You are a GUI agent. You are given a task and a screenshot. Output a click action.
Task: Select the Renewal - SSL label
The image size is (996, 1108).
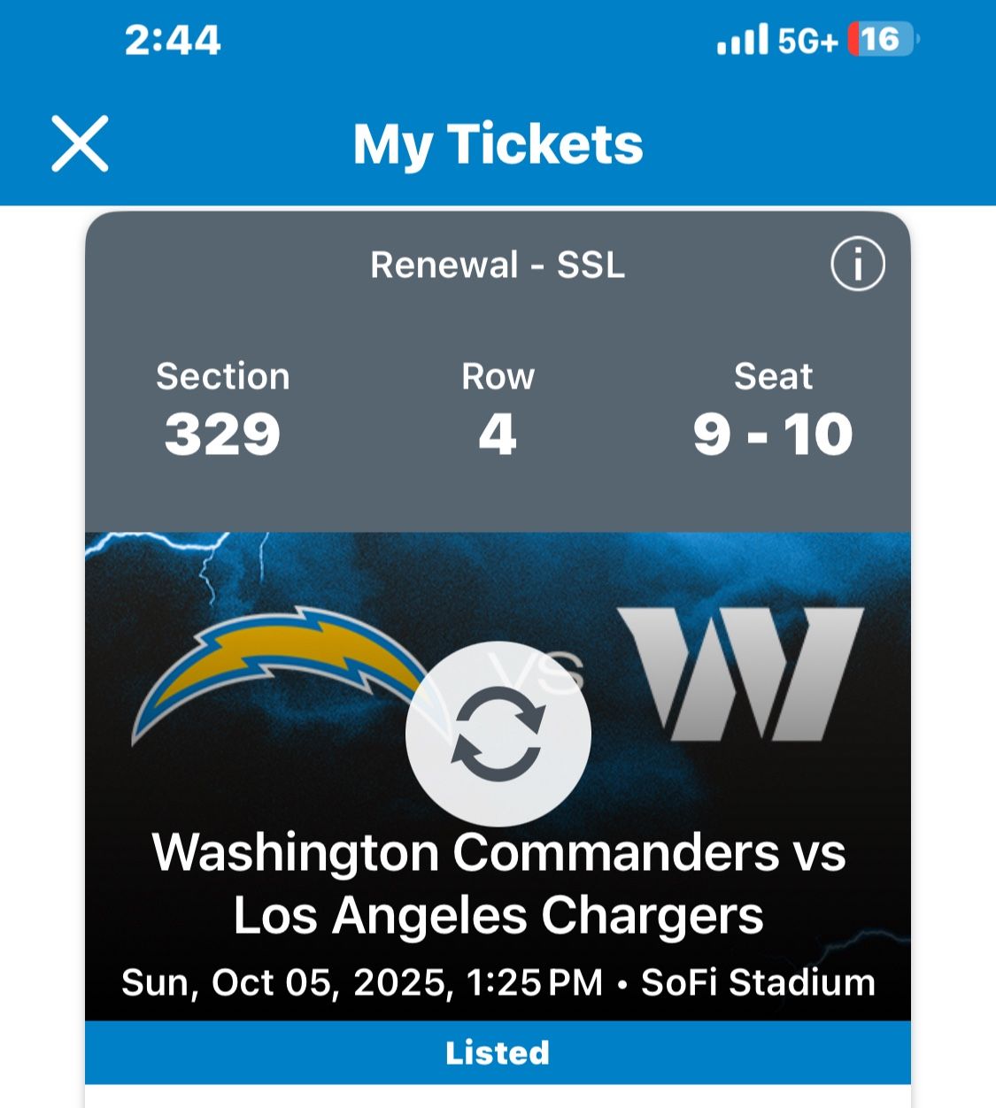tap(498, 265)
